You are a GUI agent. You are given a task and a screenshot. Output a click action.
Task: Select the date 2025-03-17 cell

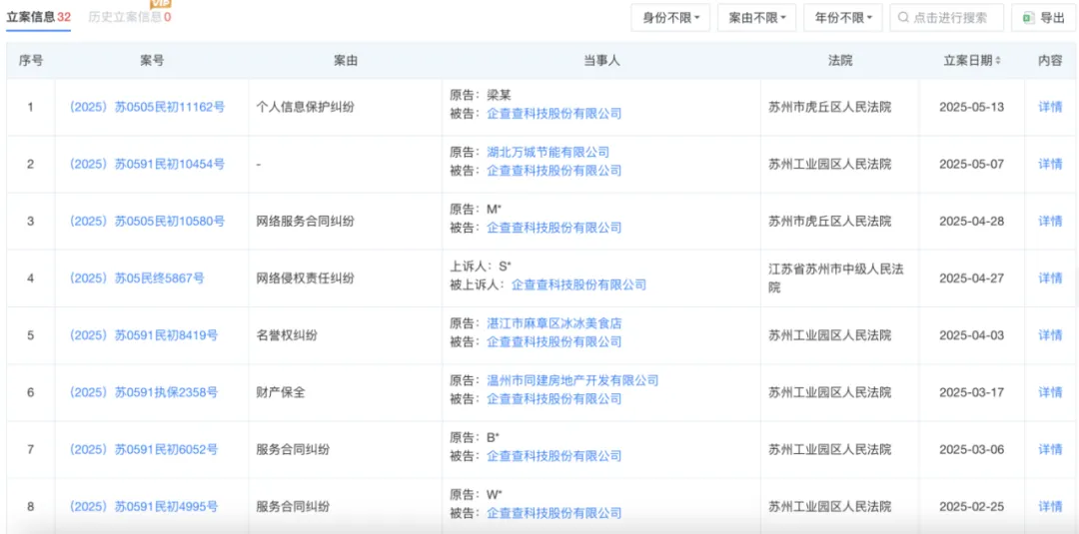click(972, 392)
